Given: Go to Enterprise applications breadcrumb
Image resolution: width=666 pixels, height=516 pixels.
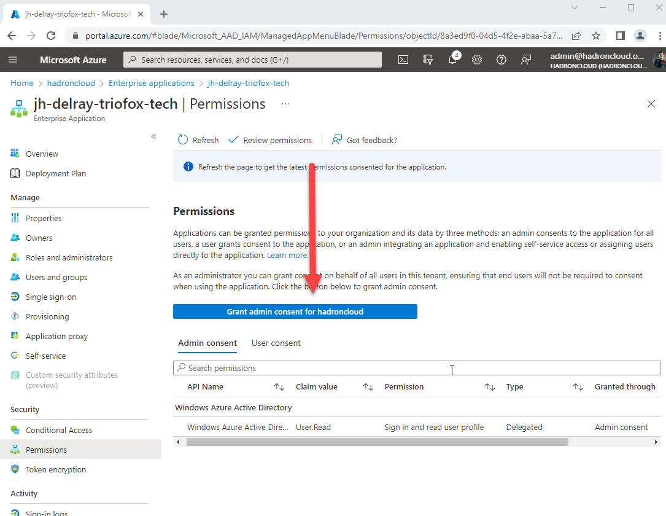Looking at the screenshot, I should 151,84.
